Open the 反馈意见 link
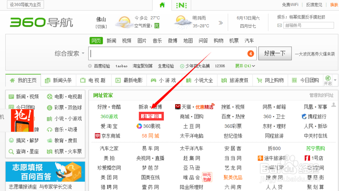Screen dimensions: 339x191 314,4
